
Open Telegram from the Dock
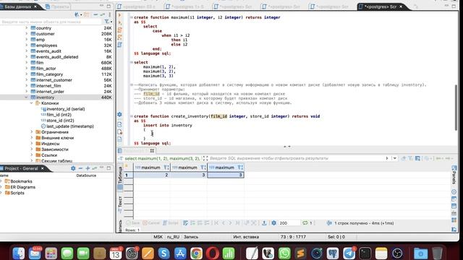tap(349, 253)
